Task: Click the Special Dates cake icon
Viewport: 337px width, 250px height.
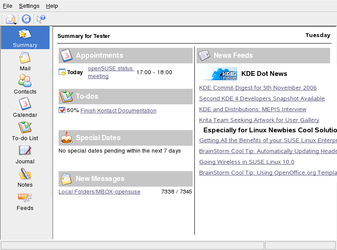Action: [66, 138]
